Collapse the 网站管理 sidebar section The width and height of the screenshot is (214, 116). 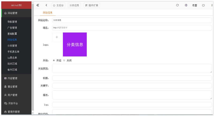pos(16,13)
